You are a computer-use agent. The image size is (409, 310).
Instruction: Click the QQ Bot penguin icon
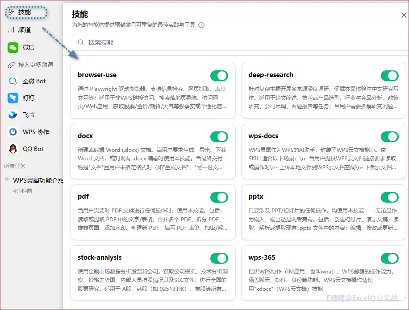pyautogui.click(x=13, y=149)
